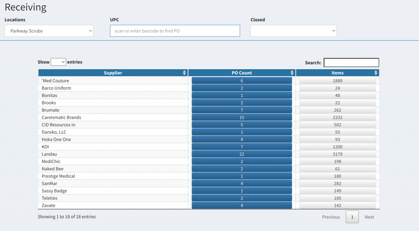The height and width of the screenshot is (231, 419).
Task: Click MediChic items button 198
Action: tap(338, 161)
